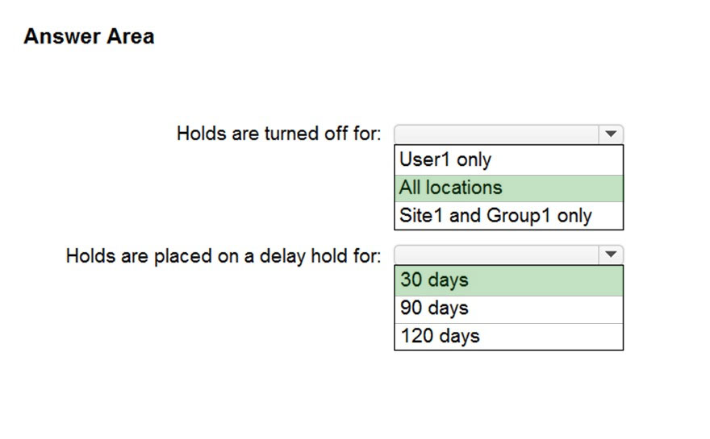
Task: Focus the empty field above 'User1 only'
Action: [x=497, y=135]
